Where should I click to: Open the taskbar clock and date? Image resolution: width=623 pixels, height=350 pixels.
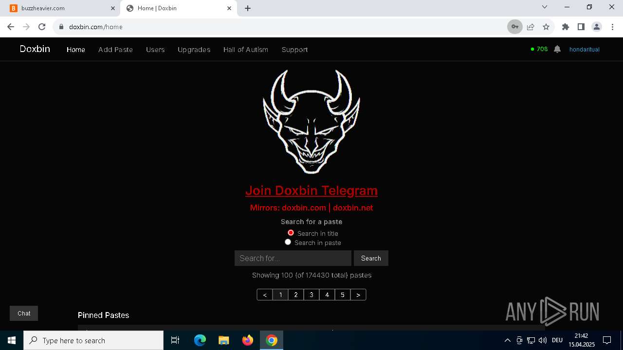581,340
